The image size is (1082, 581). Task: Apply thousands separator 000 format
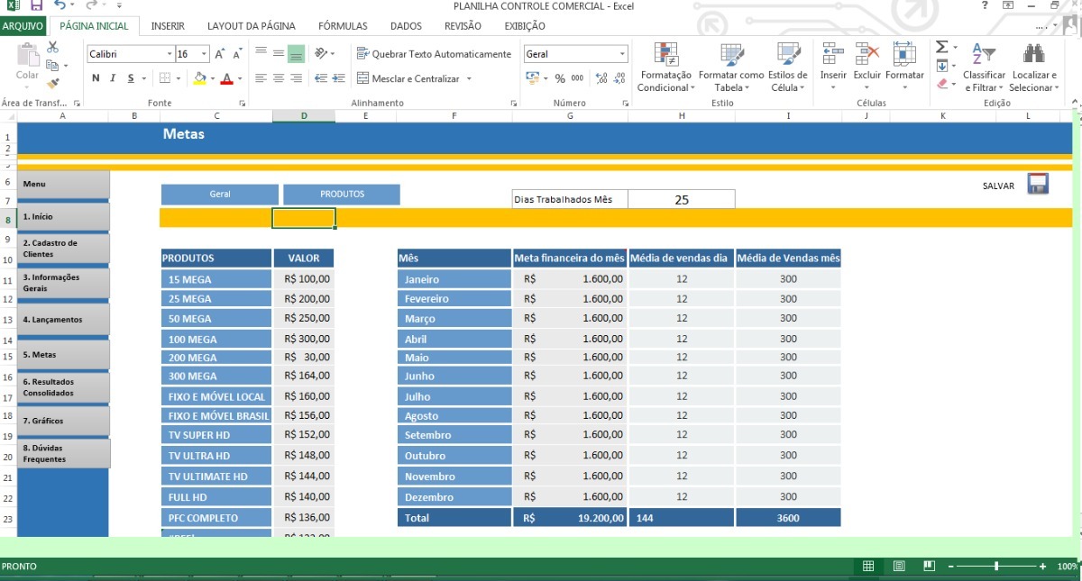(577, 78)
